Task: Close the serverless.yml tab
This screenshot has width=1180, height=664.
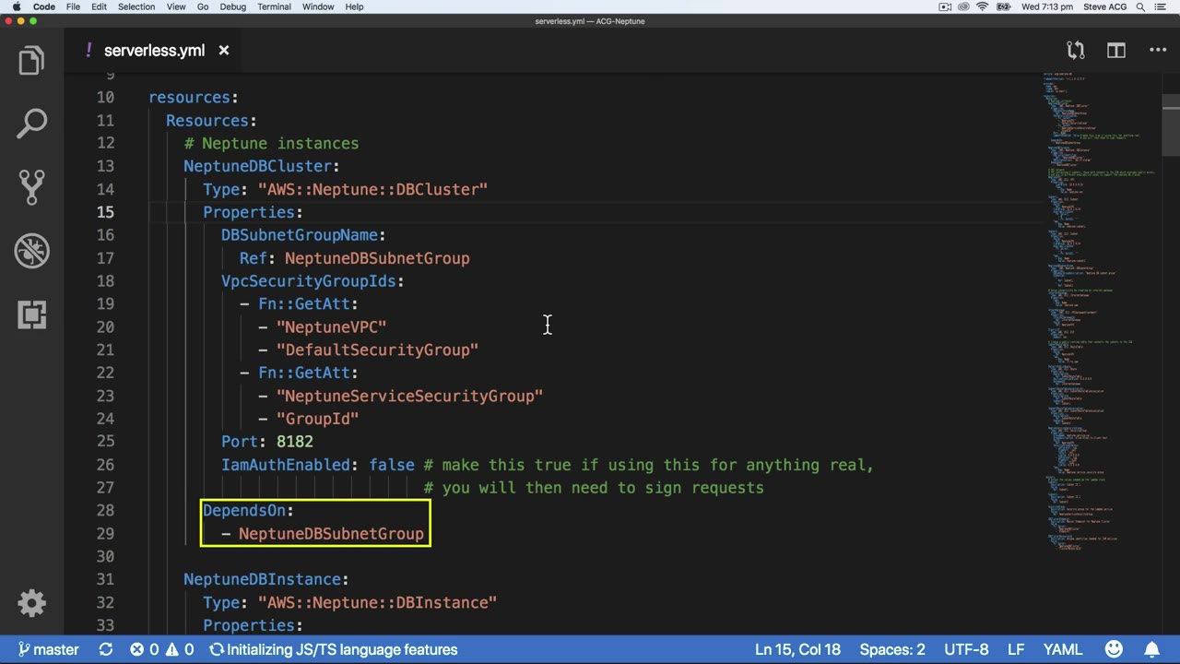Action: click(223, 51)
